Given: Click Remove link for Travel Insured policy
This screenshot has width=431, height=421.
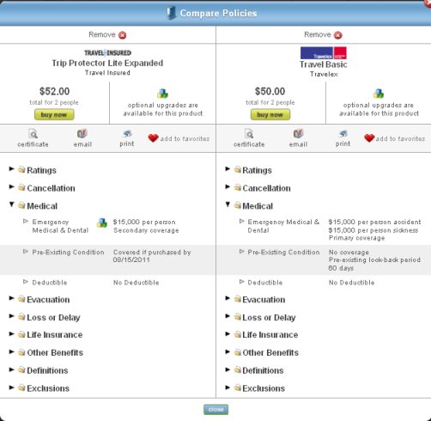Looking at the screenshot, I should (x=102, y=34).
